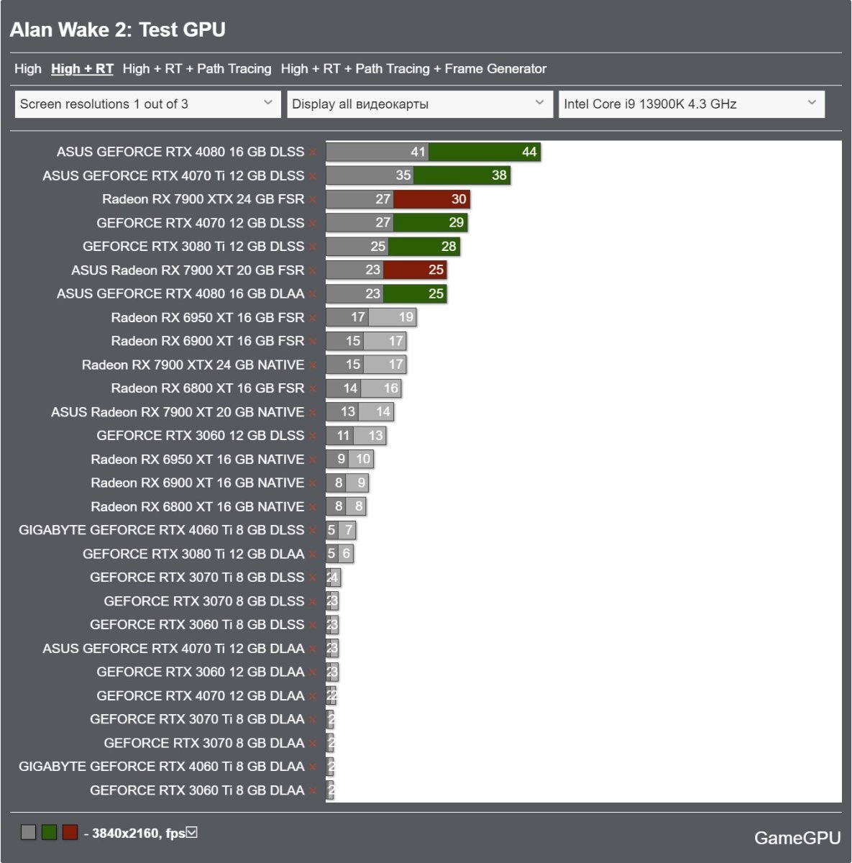Screen dimensions: 852x863
Task: Remove Radeon RX 6800 XT 16 GB FSR row
Action: tap(313, 388)
